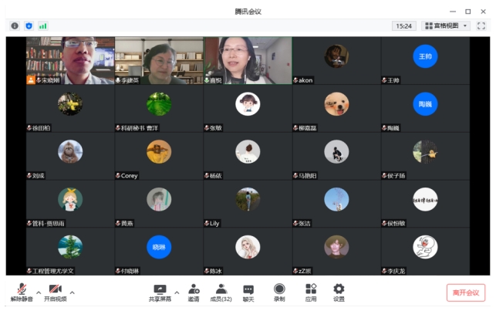The height and width of the screenshot is (311, 496).
Task: Click the 15:24 meeting timer
Action: tap(403, 25)
